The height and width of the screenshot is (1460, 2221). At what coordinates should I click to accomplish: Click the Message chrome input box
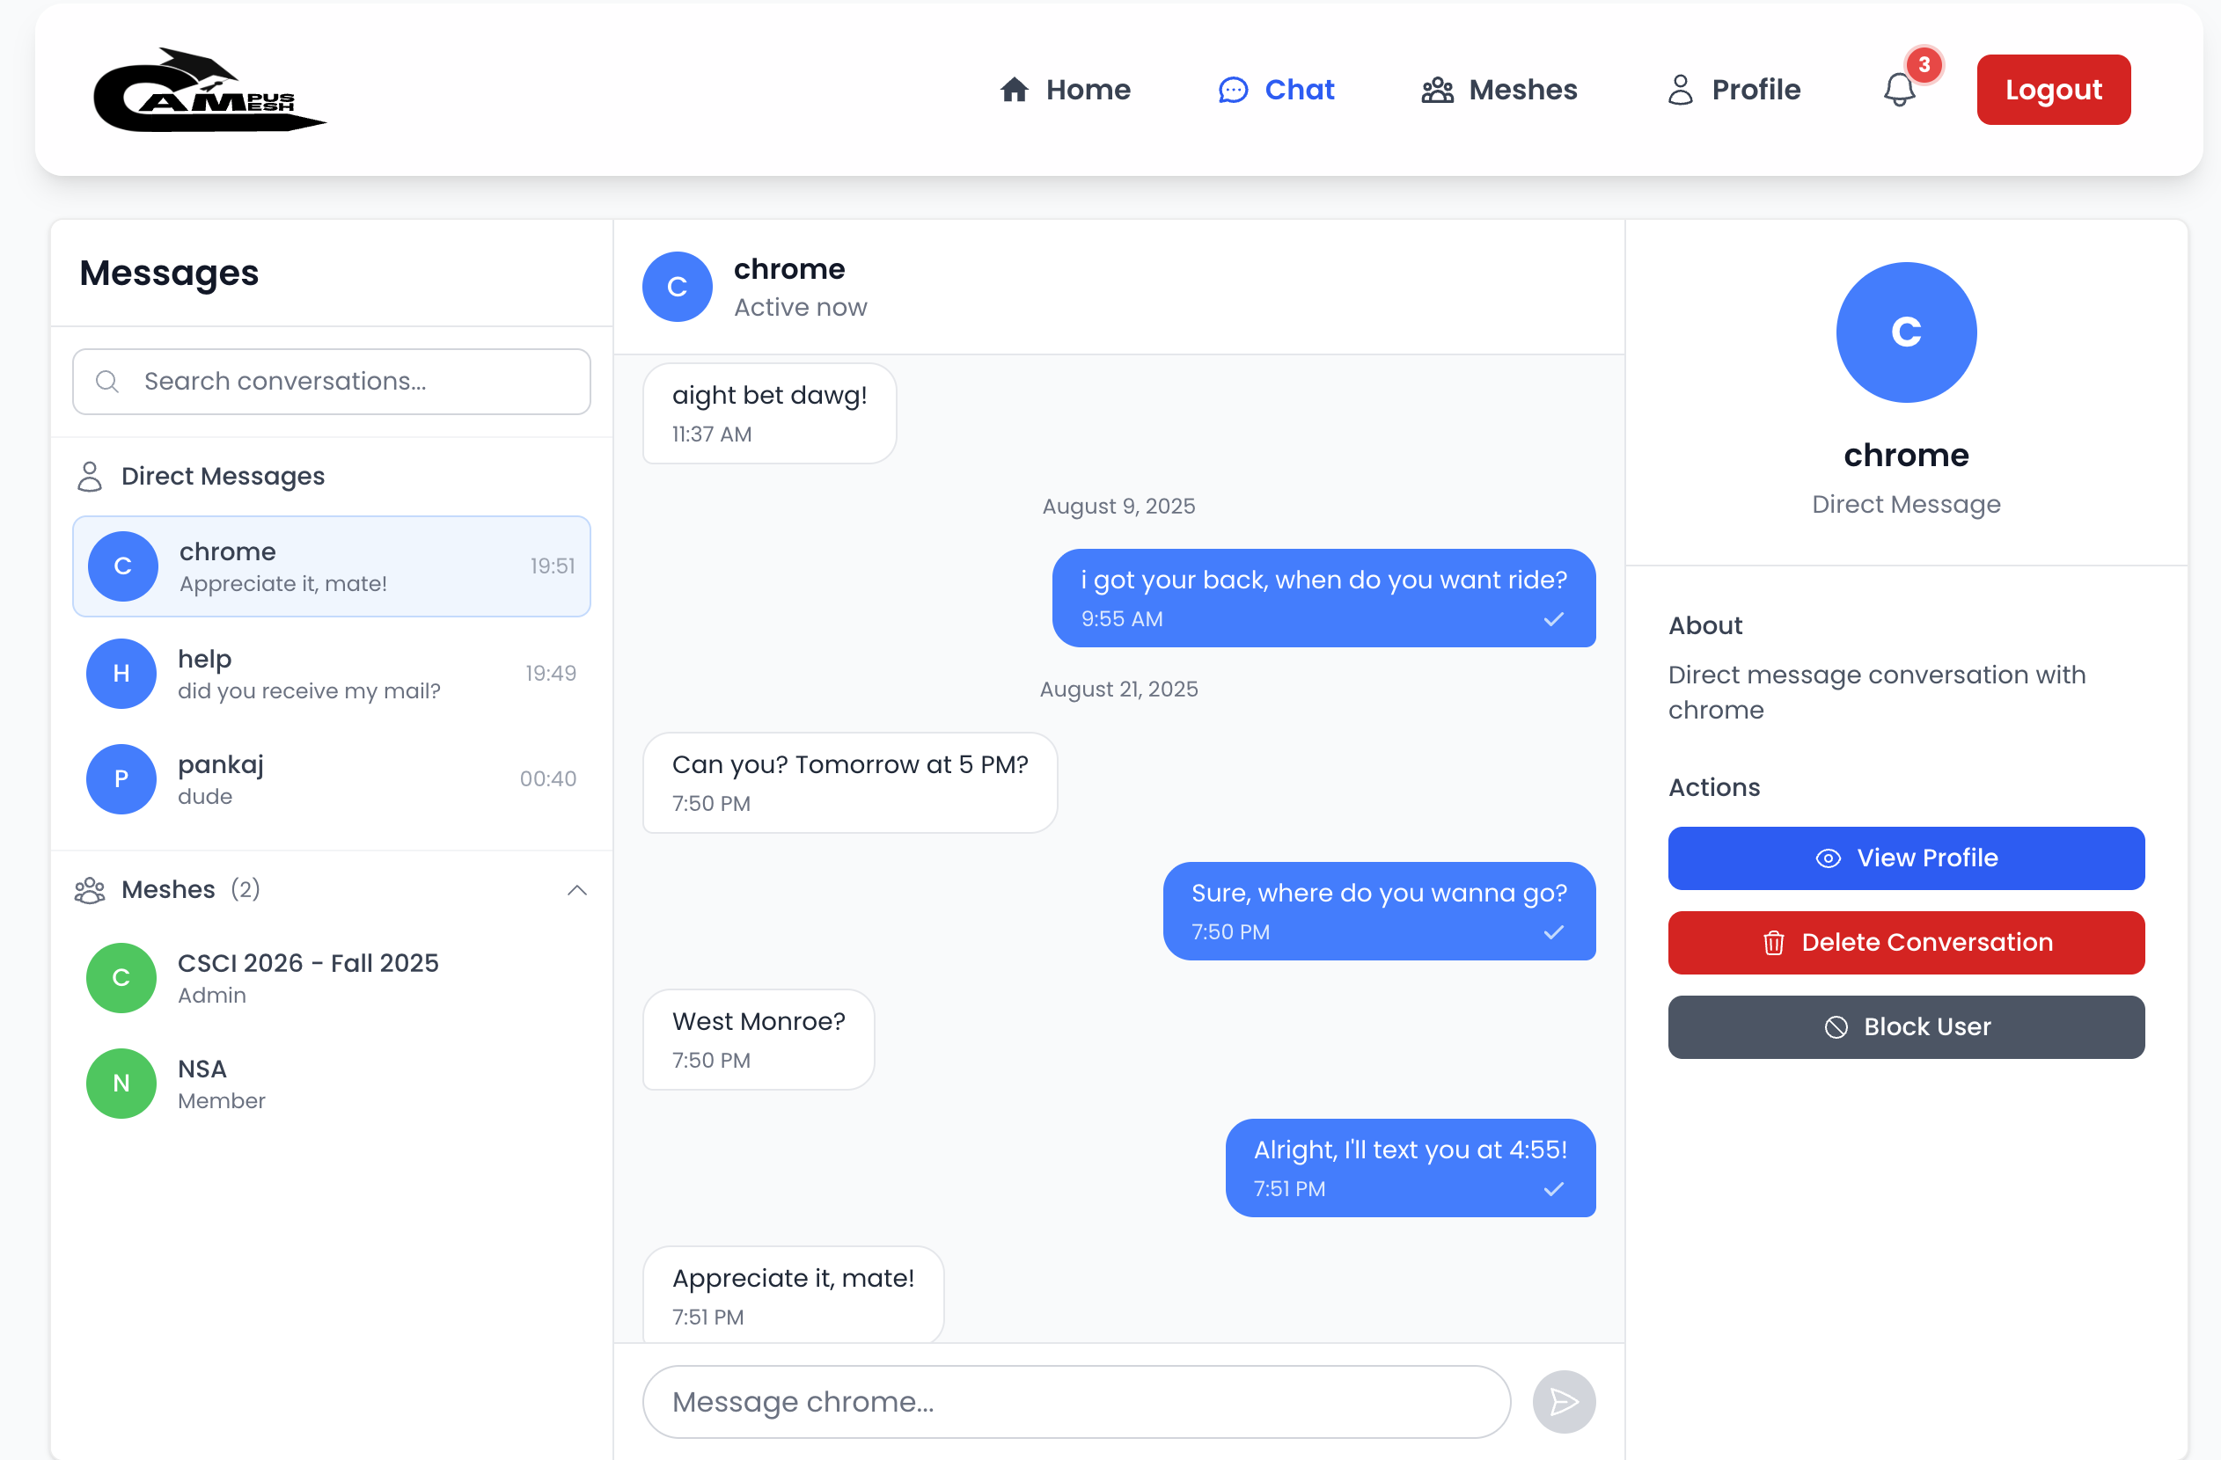tap(1075, 1401)
